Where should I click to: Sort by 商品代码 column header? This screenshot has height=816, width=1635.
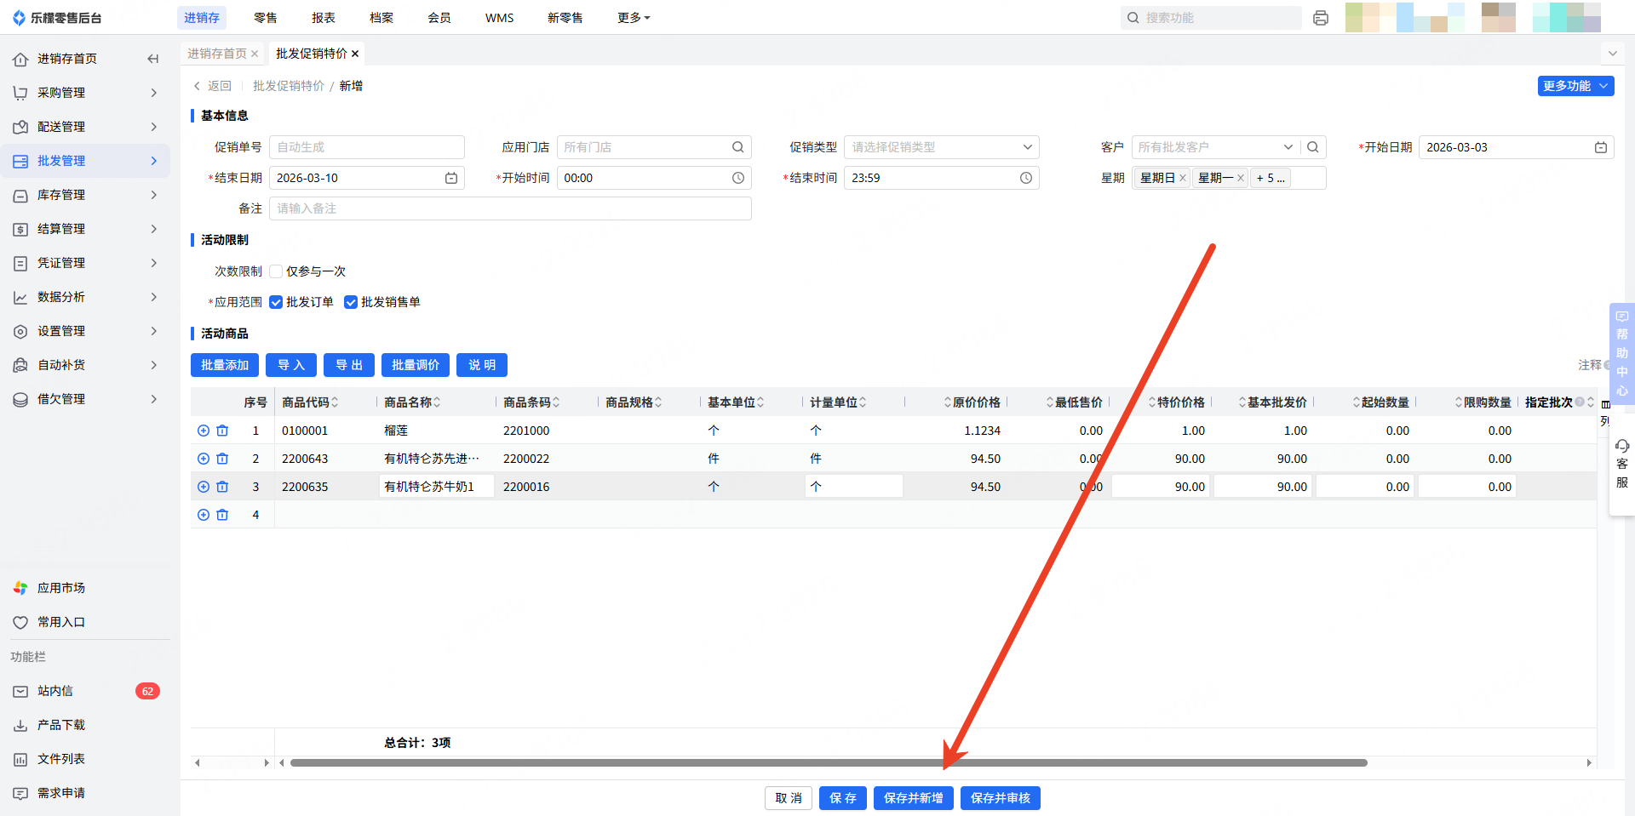(310, 402)
